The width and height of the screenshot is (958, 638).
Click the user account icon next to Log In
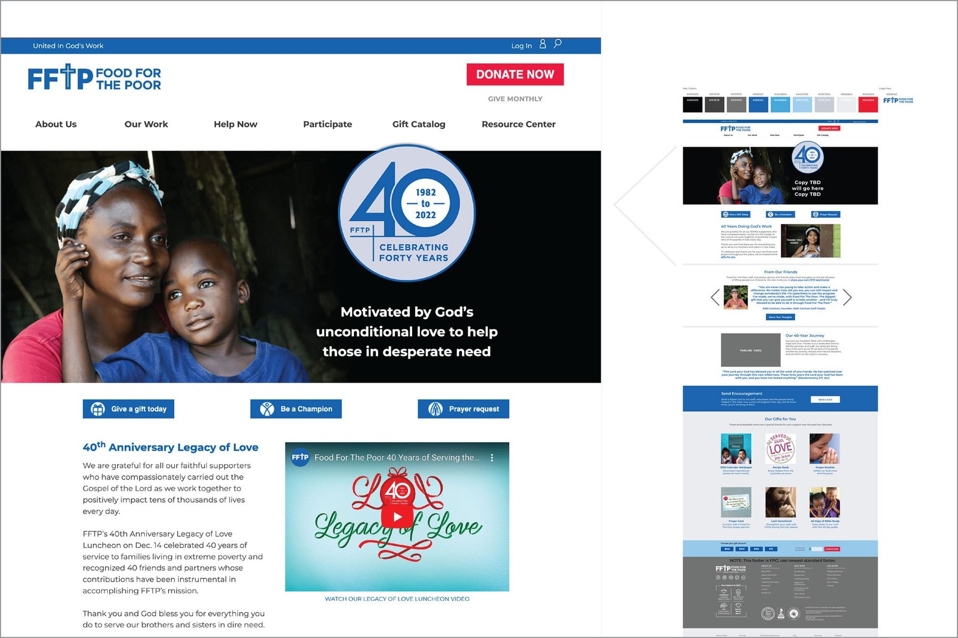543,44
